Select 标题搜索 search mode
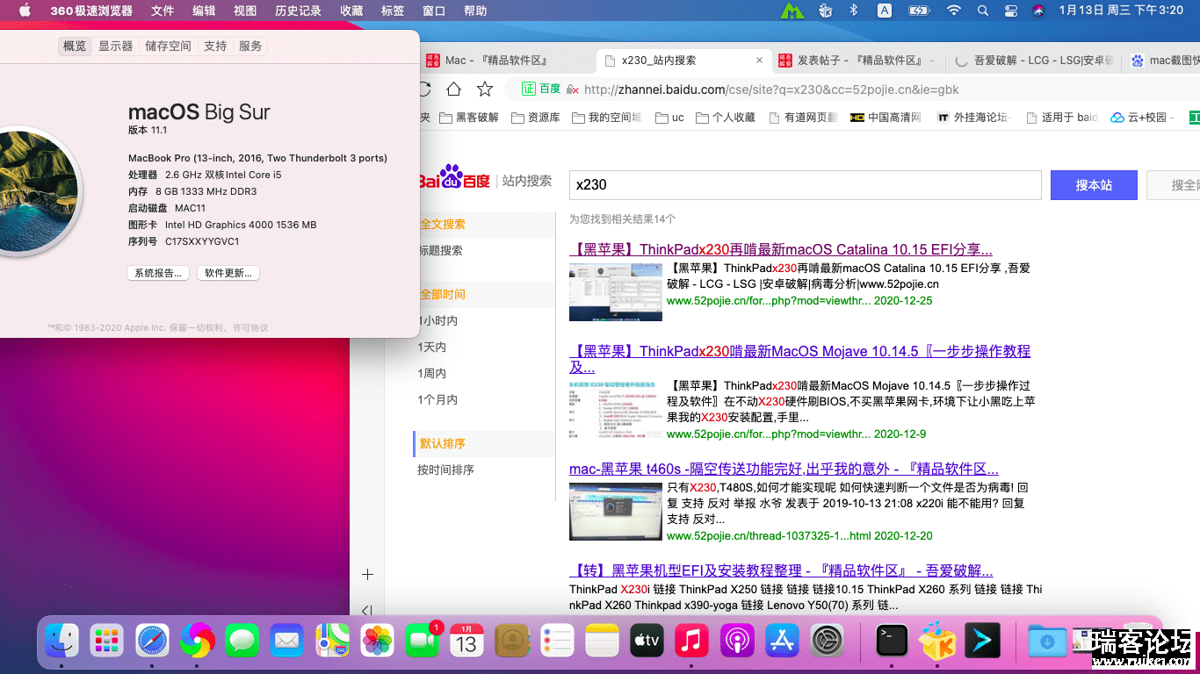The image size is (1200, 674). 442,251
